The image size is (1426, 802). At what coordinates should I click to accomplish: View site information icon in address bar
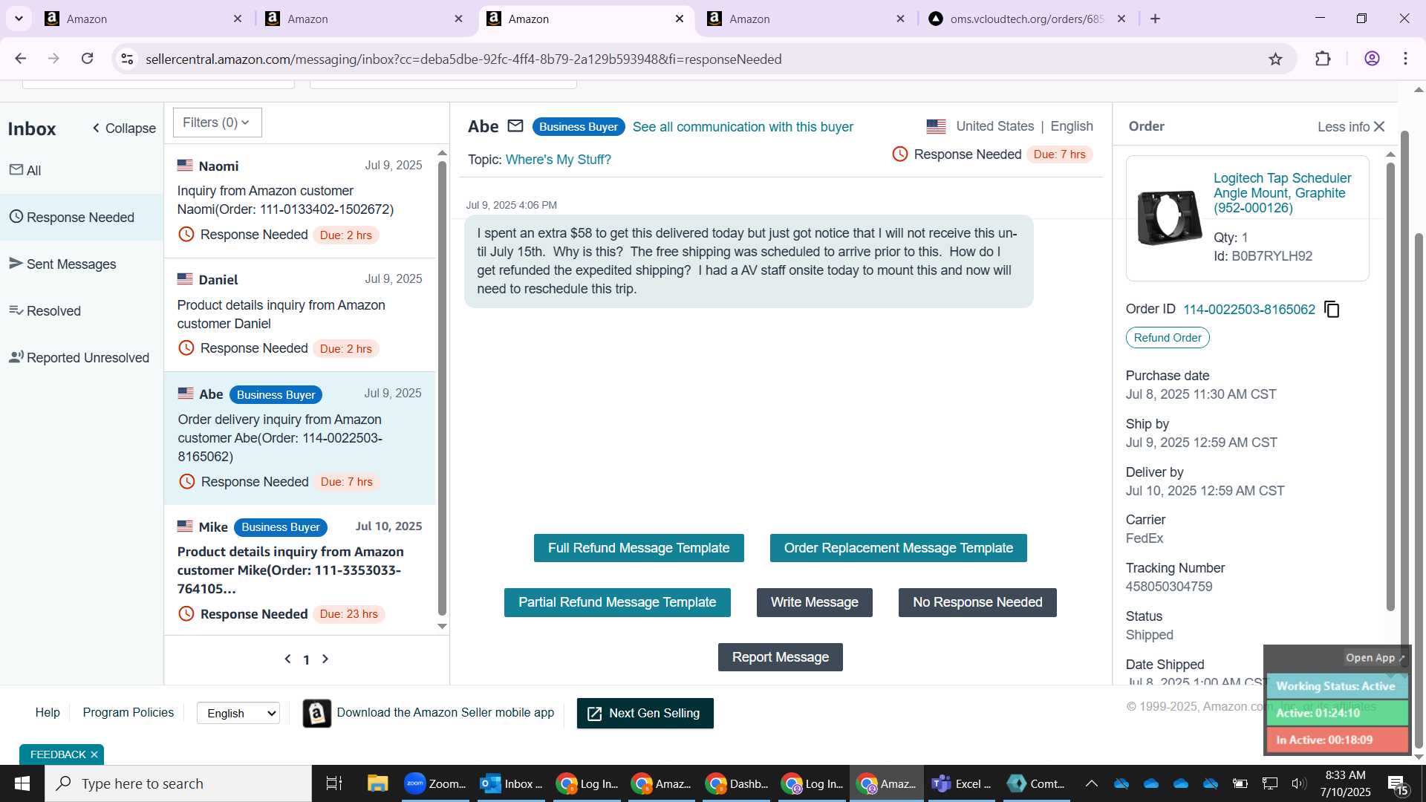pyautogui.click(x=128, y=59)
